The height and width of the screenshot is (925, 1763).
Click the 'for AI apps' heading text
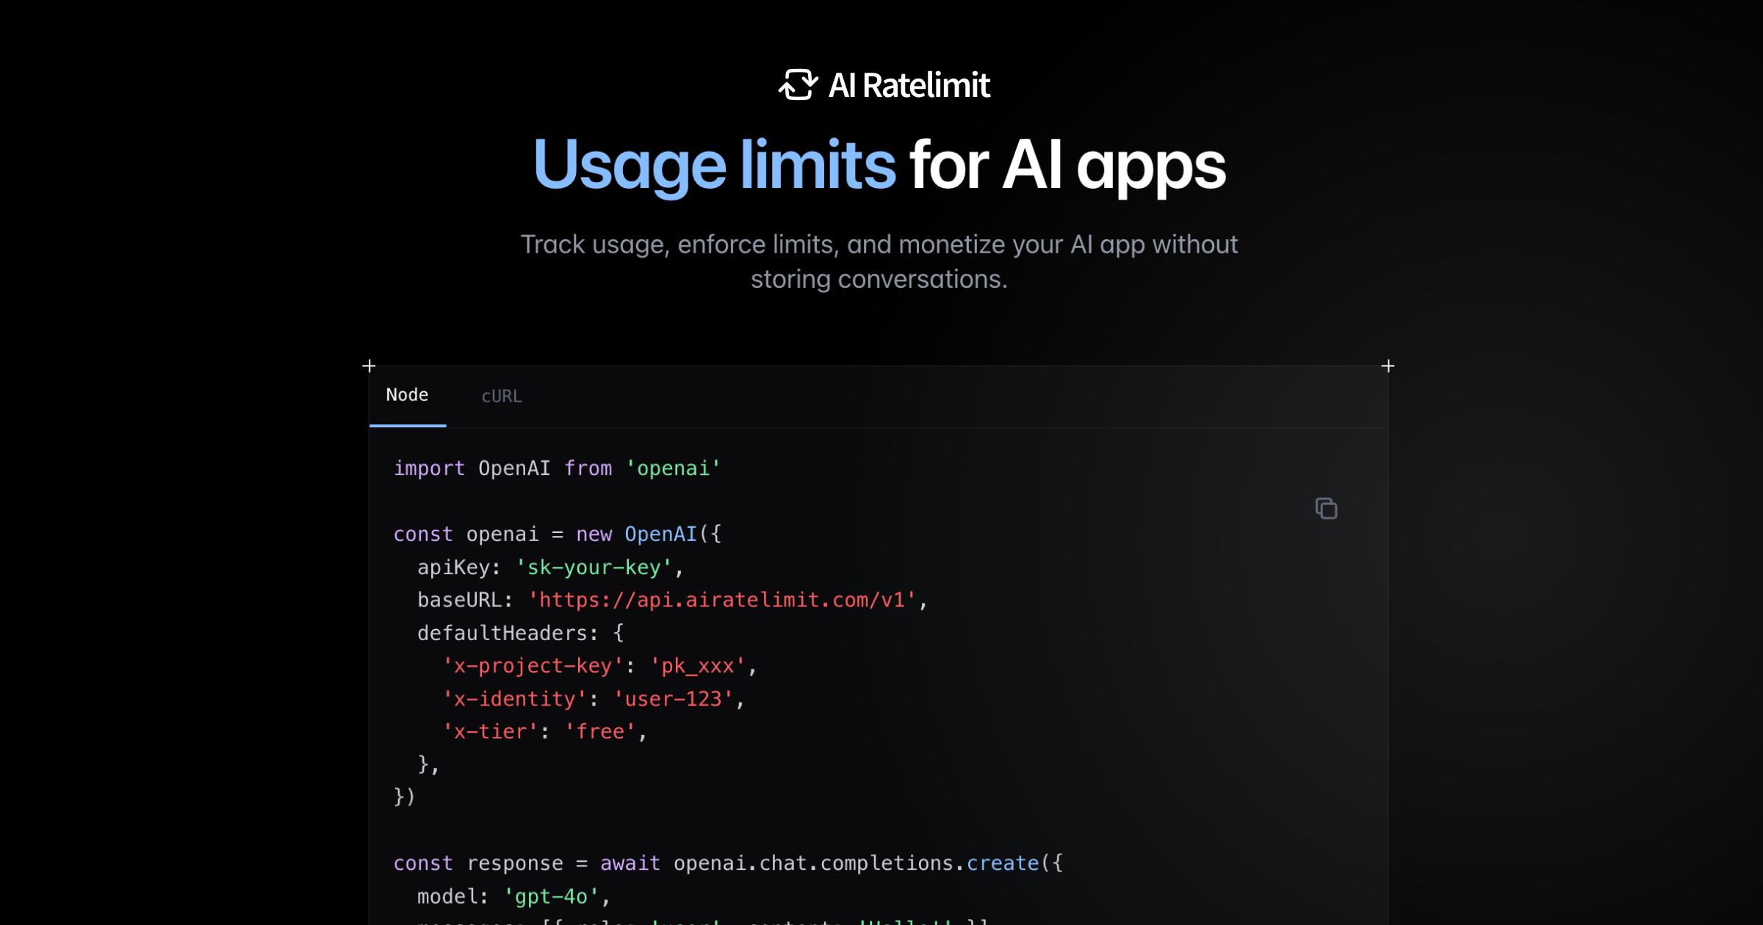[1067, 165]
